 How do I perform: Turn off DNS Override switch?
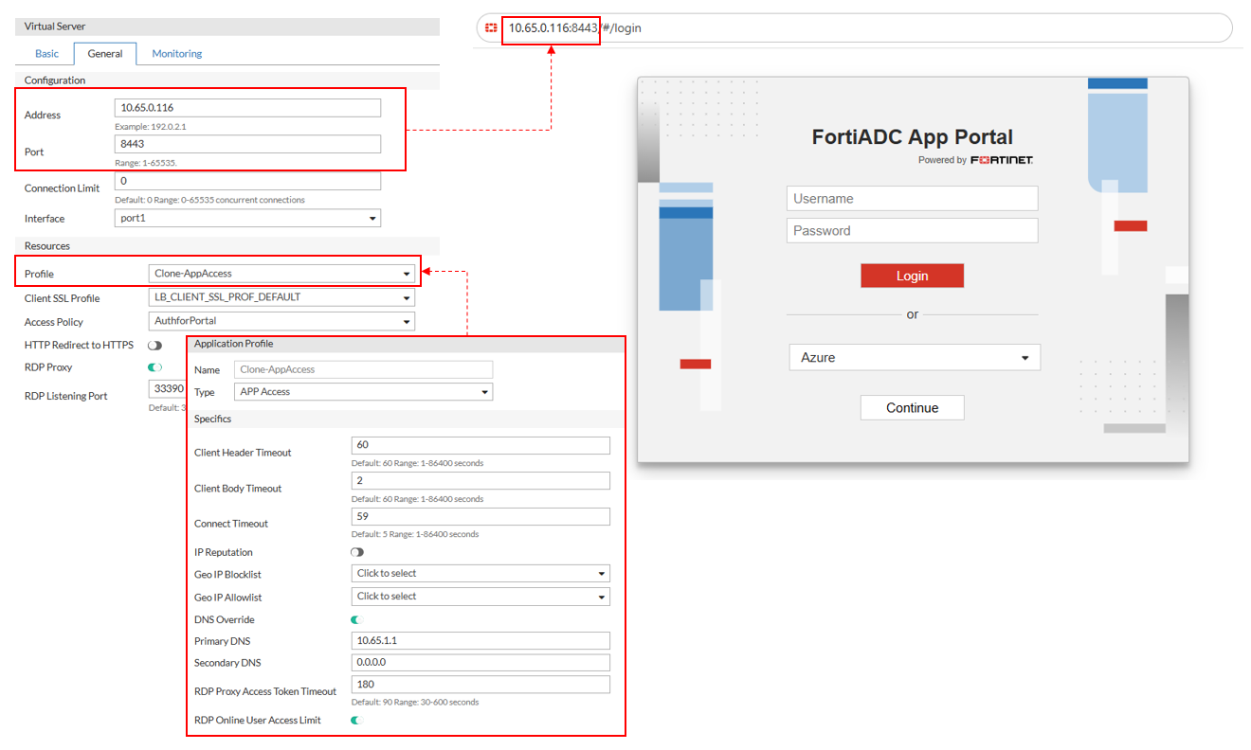pyautogui.click(x=357, y=620)
